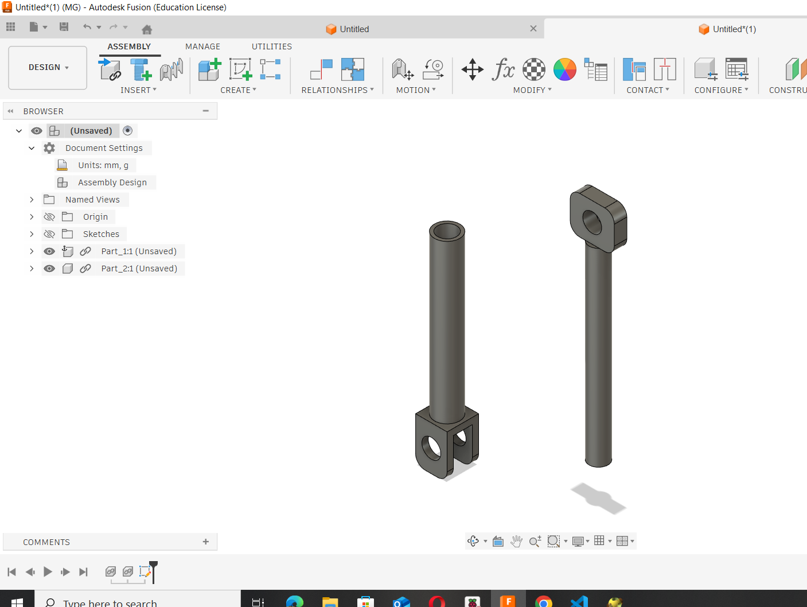807x607 pixels.
Task: Expand the Origin folder
Action: 32,217
